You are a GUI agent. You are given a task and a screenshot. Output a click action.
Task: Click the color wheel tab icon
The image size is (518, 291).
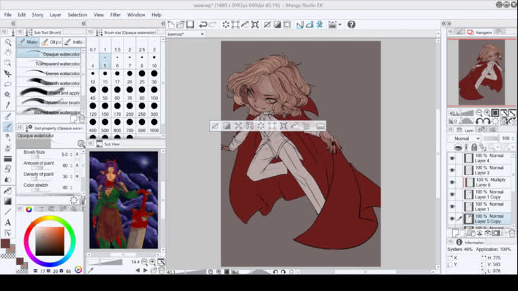coord(28,209)
